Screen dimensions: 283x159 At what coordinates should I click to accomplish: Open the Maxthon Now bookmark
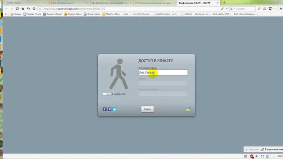point(111,14)
